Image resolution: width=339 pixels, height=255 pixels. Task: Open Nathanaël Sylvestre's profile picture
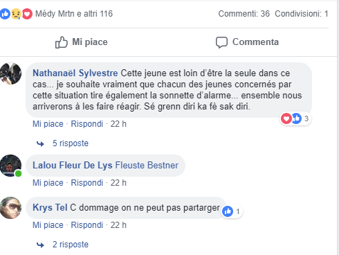[x=10, y=73]
